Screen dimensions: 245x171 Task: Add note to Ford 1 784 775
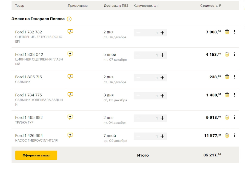(x=70, y=95)
